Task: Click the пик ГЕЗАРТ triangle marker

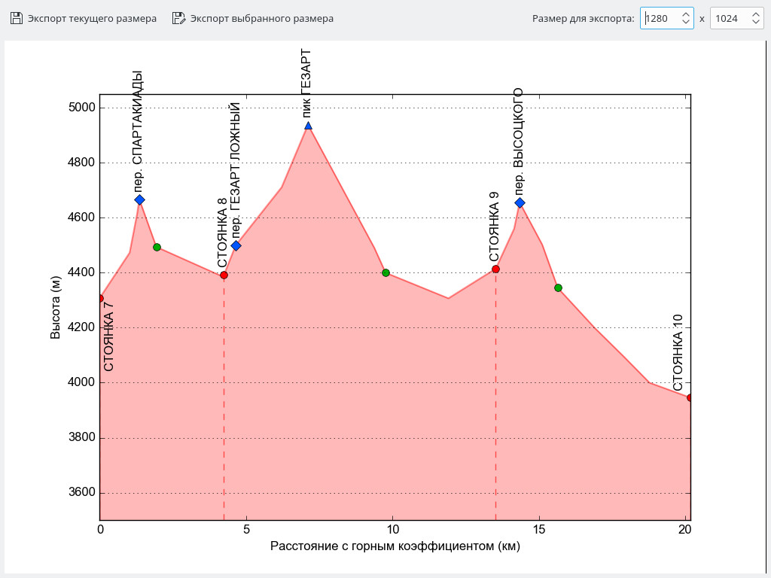Action: [308, 126]
